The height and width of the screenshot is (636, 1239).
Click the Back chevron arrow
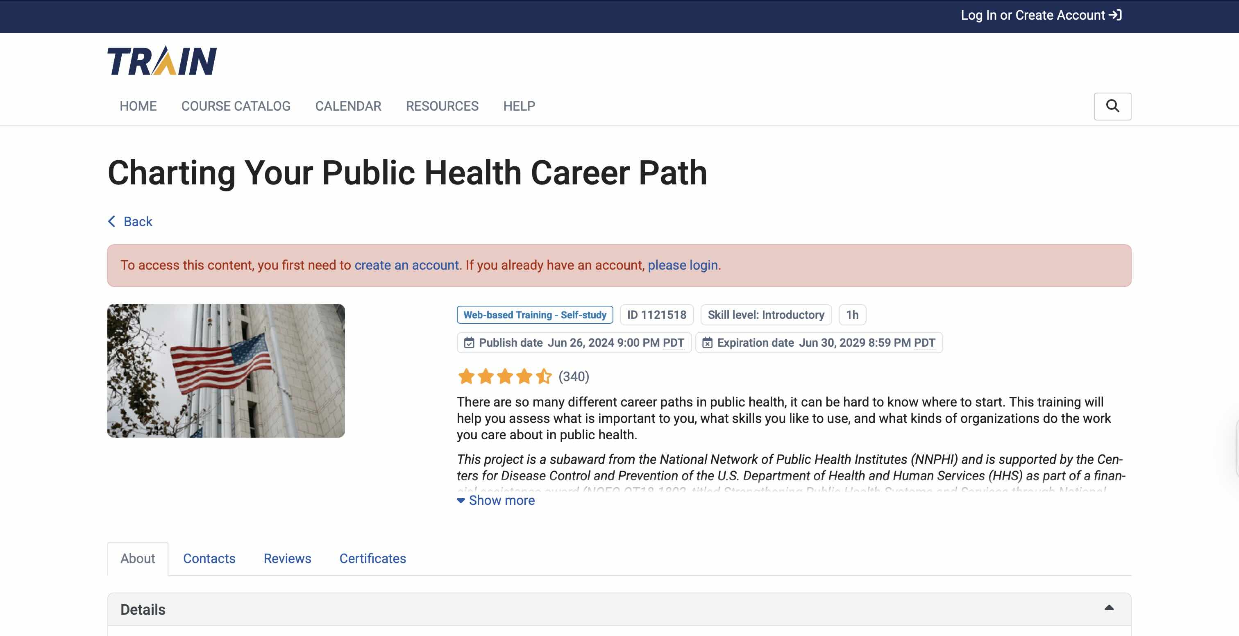(x=111, y=221)
